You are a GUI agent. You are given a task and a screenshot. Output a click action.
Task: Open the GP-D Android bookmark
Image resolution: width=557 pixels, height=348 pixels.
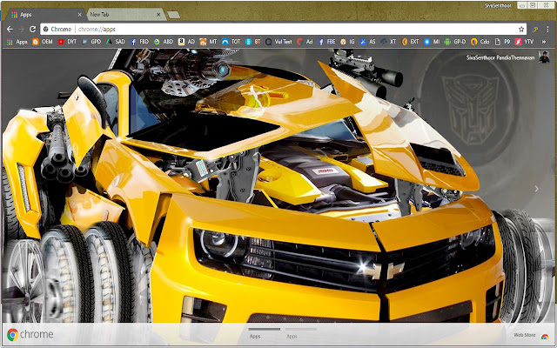pyautogui.click(x=453, y=41)
